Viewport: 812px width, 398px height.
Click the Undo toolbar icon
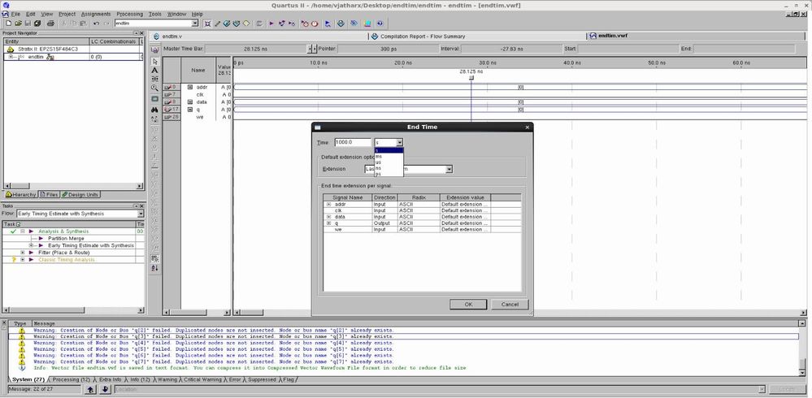[x=97, y=24]
